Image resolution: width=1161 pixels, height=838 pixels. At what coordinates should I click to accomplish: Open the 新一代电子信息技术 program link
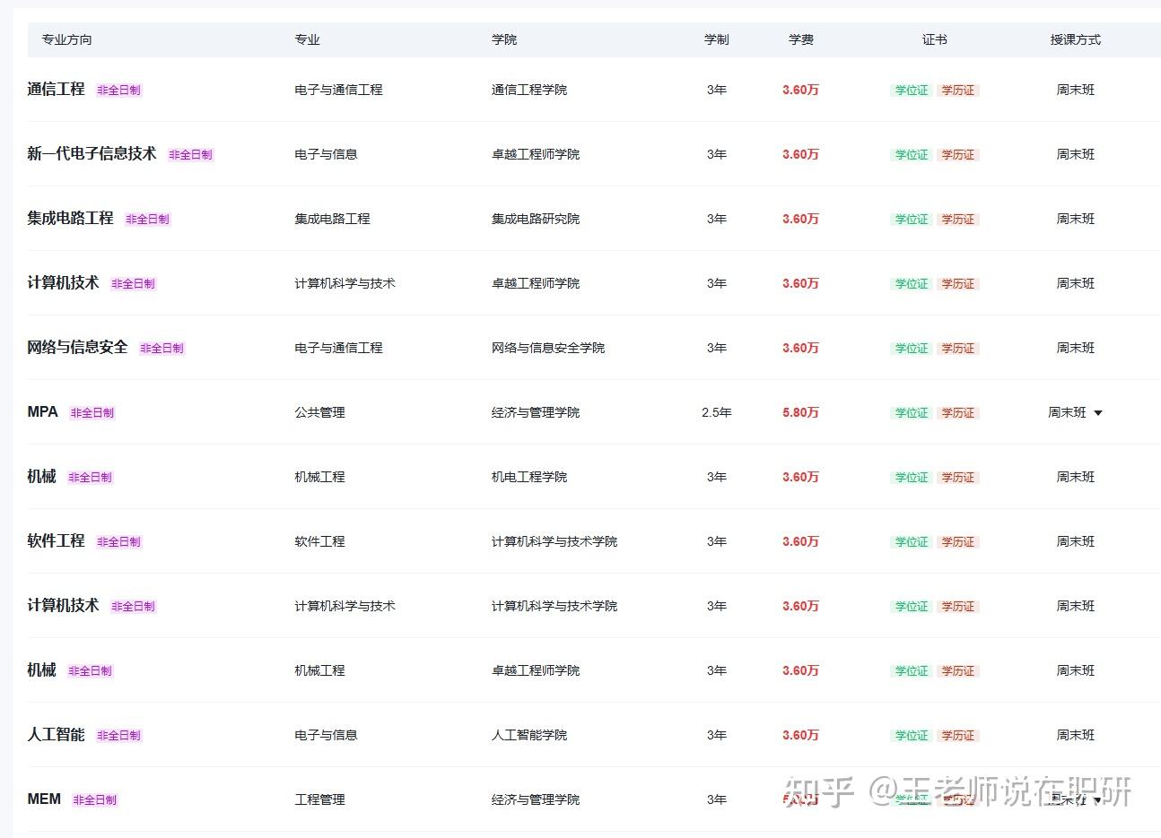[x=92, y=154]
